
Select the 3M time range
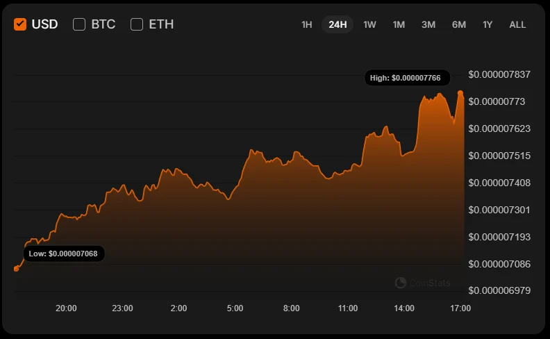[428, 24]
